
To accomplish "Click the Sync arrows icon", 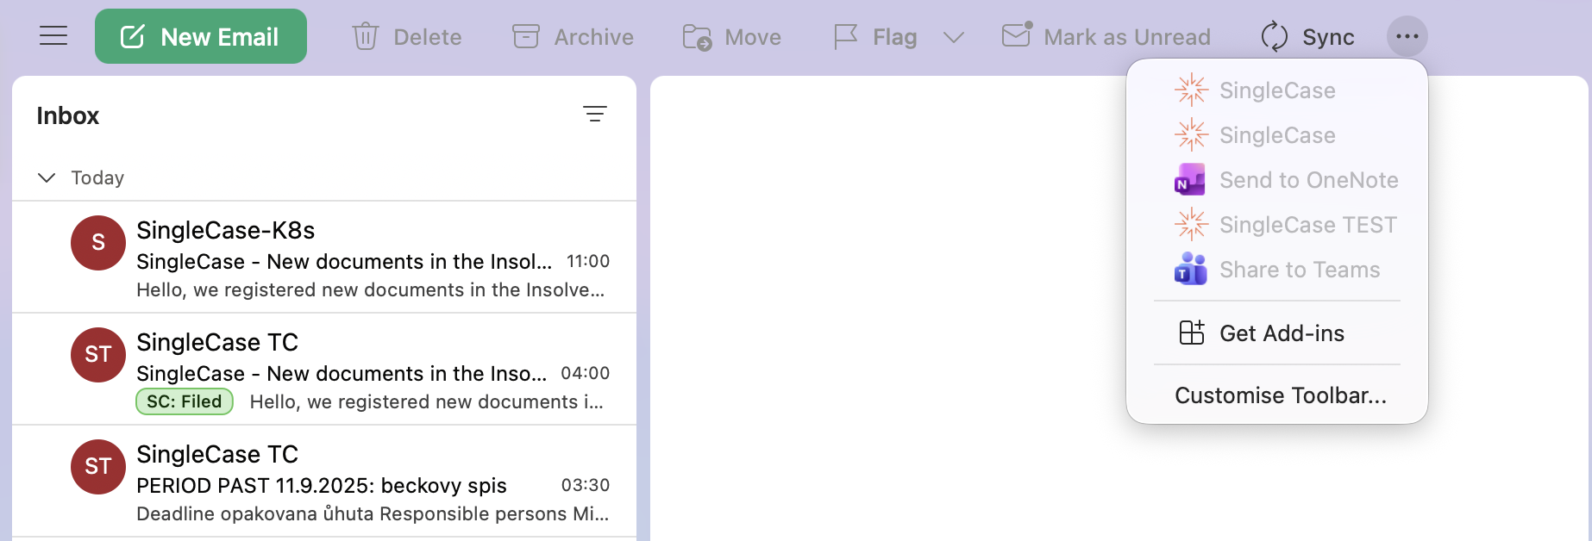I will point(1274,37).
